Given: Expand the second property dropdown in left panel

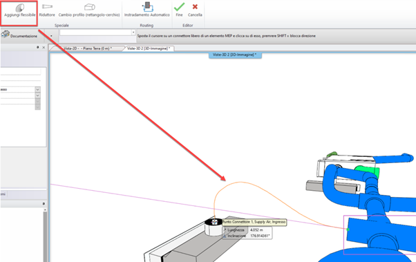Looking at the screenshot, I should click(x=38, y=95).
